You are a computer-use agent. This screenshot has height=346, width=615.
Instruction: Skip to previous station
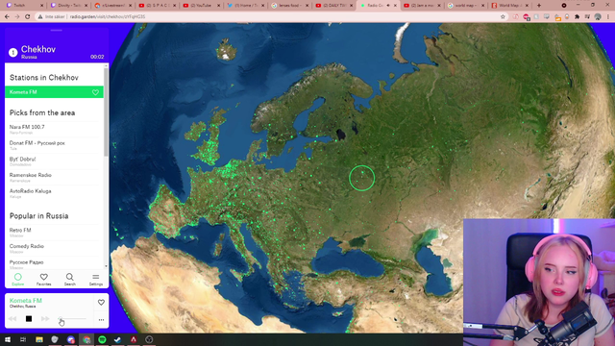coord(12,319)
